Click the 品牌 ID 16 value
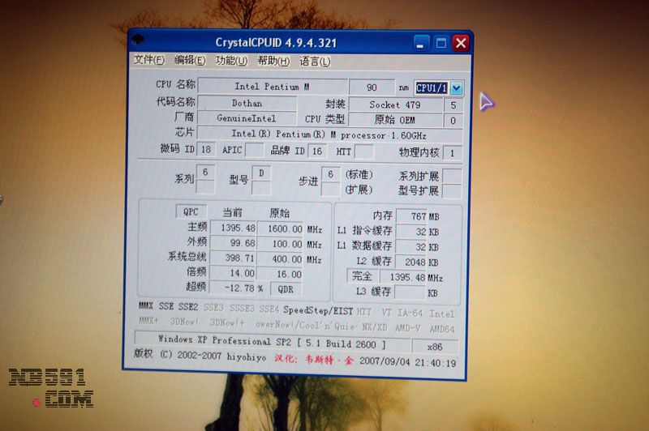 317,151
